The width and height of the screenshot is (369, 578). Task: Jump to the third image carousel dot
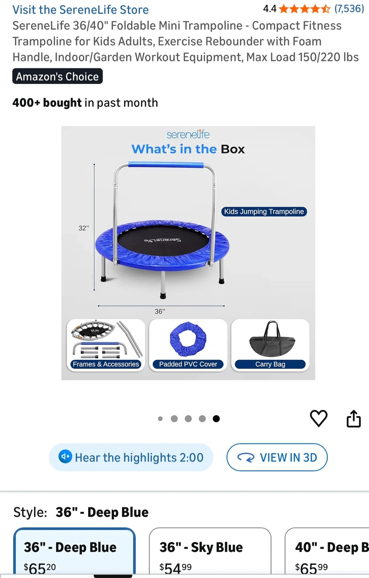[x=188, y=419]
